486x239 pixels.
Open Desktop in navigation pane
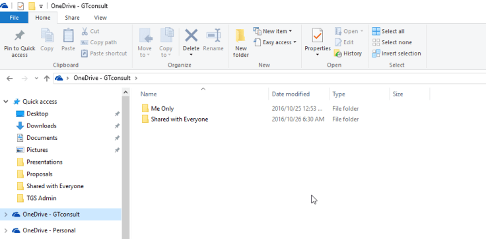point(38,114)
